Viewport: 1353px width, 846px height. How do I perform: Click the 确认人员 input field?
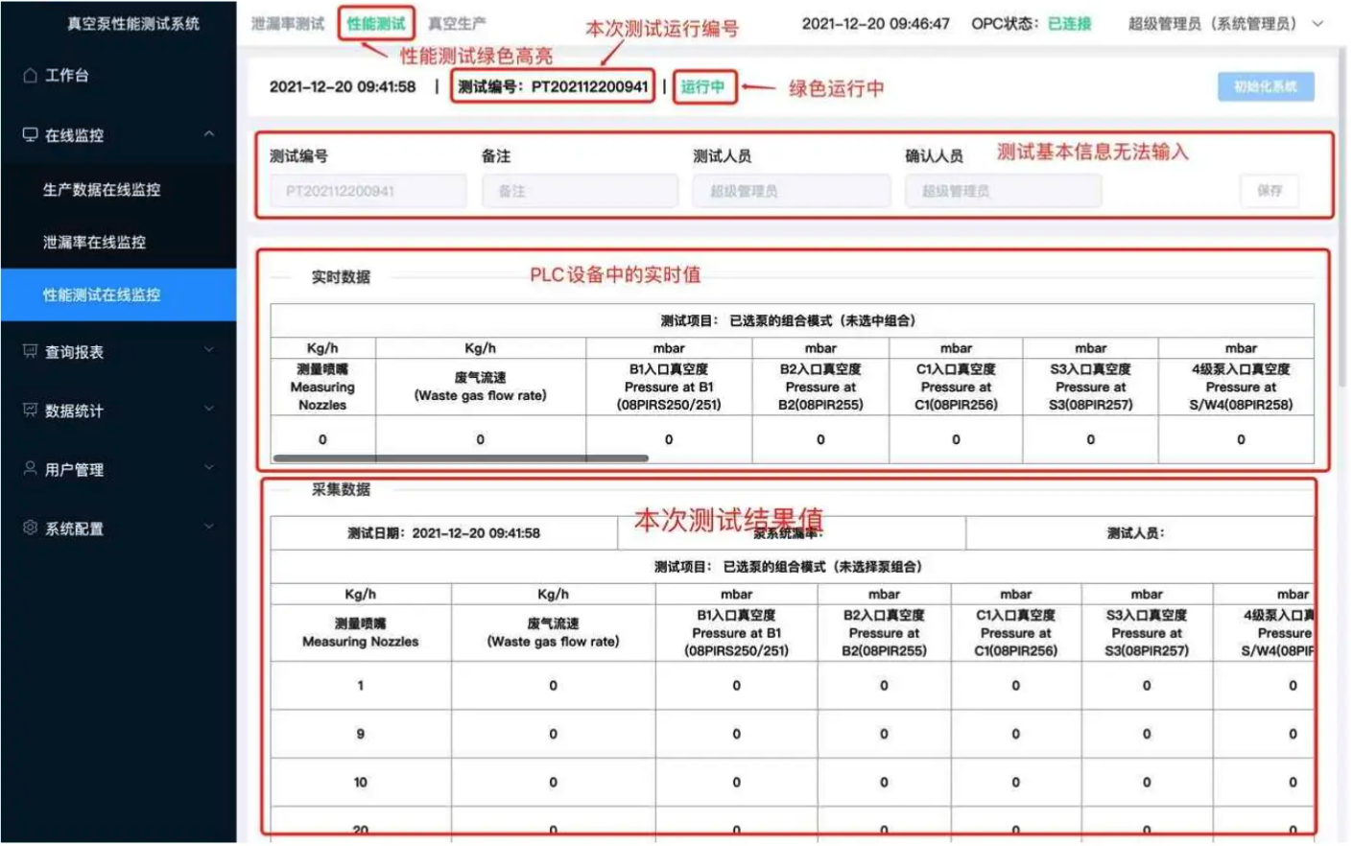[x=1003, y=191]
